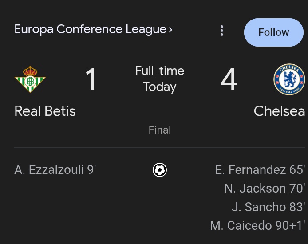Viewport: 308px width, 244px height.
Task: Click the Final stage label
Action: 160,130
